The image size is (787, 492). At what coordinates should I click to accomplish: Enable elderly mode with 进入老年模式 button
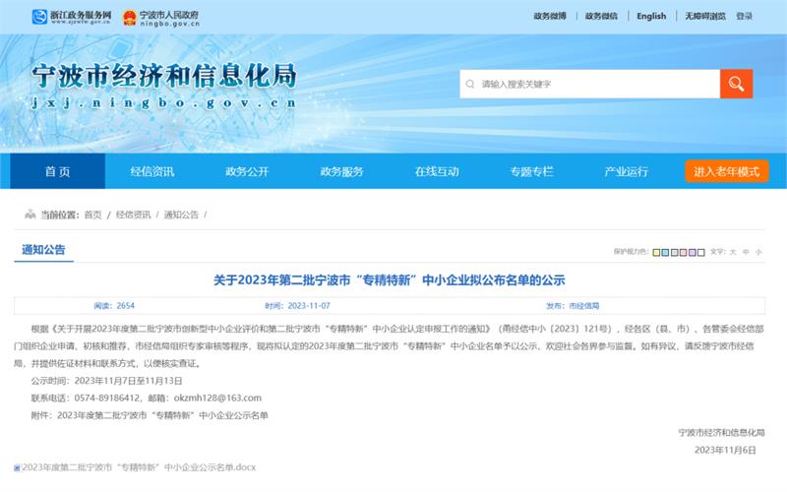point(726,171)
